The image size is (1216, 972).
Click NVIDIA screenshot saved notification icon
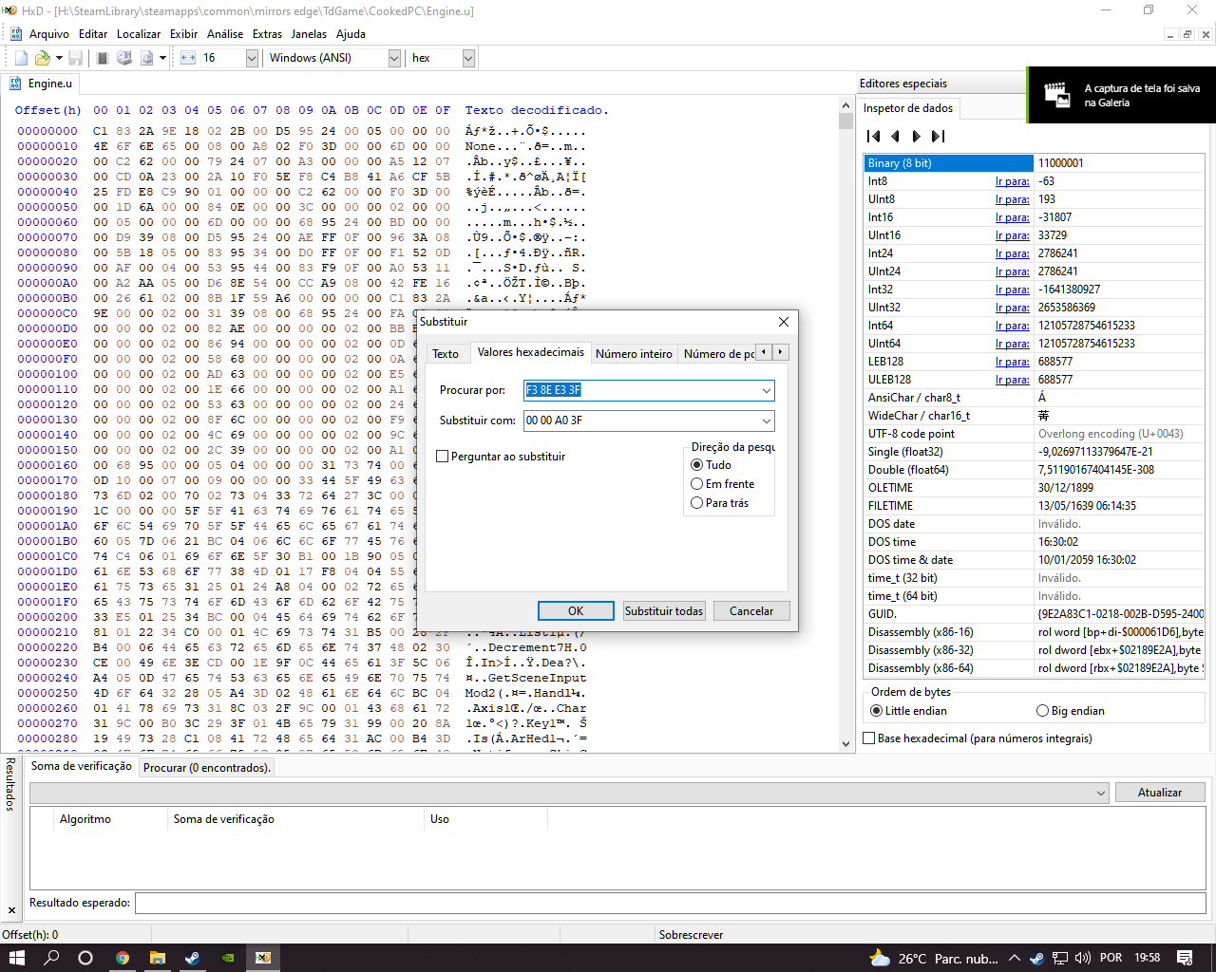tap(1055, 95)
